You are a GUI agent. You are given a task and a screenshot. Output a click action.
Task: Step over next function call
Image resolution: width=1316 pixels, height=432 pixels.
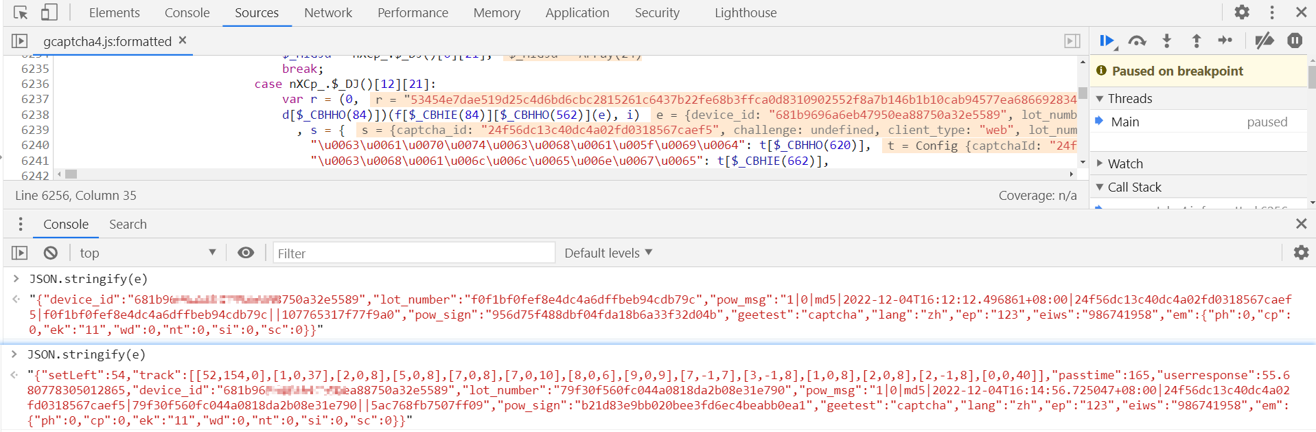(x=1137, y=41)
